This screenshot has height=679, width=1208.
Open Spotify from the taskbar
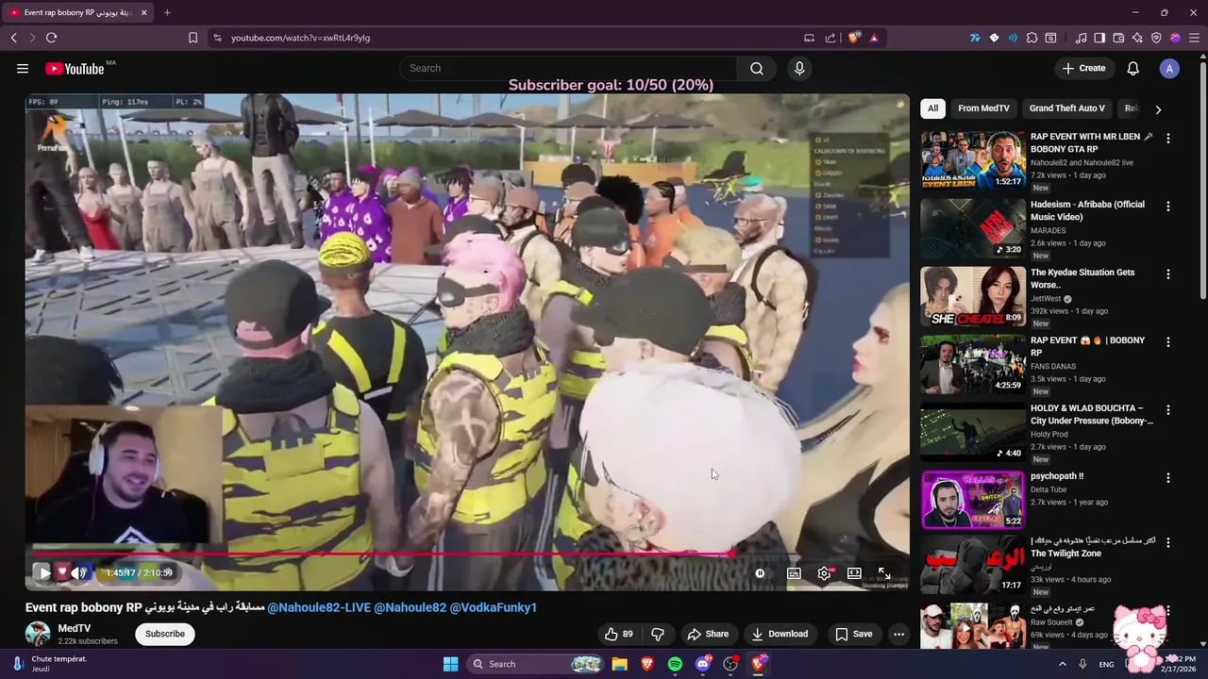(x=675, y=664)
